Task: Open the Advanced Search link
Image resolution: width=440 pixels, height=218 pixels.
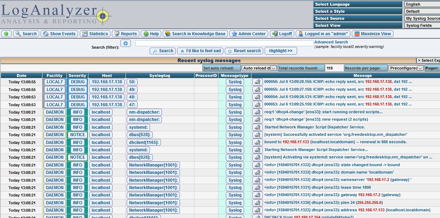Action: [331, 42]
